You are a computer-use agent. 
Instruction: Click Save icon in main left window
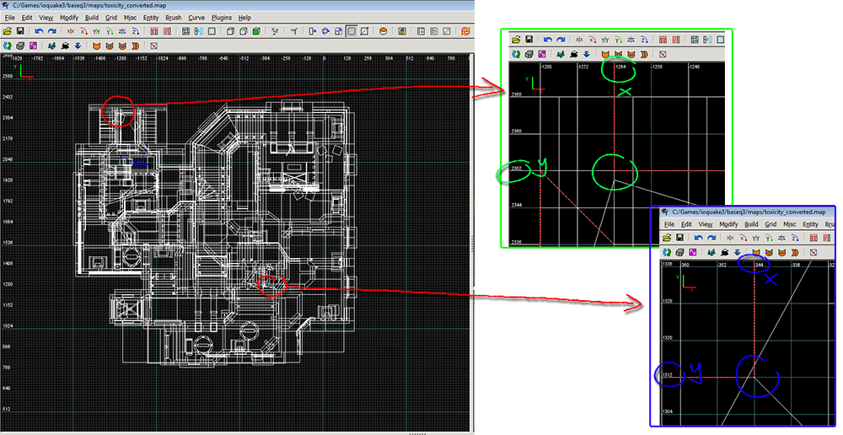[19, 31]
